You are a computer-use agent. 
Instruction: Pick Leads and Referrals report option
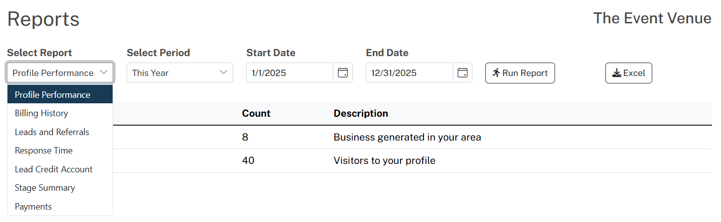(60, 132)
